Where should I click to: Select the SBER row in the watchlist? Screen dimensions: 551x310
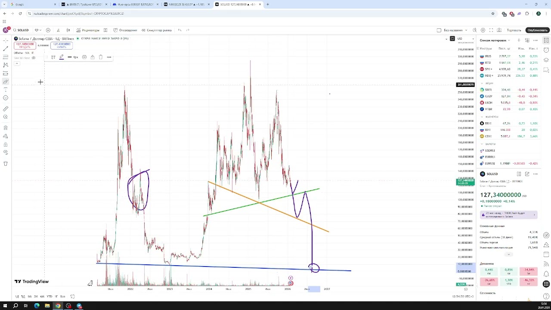509,90
